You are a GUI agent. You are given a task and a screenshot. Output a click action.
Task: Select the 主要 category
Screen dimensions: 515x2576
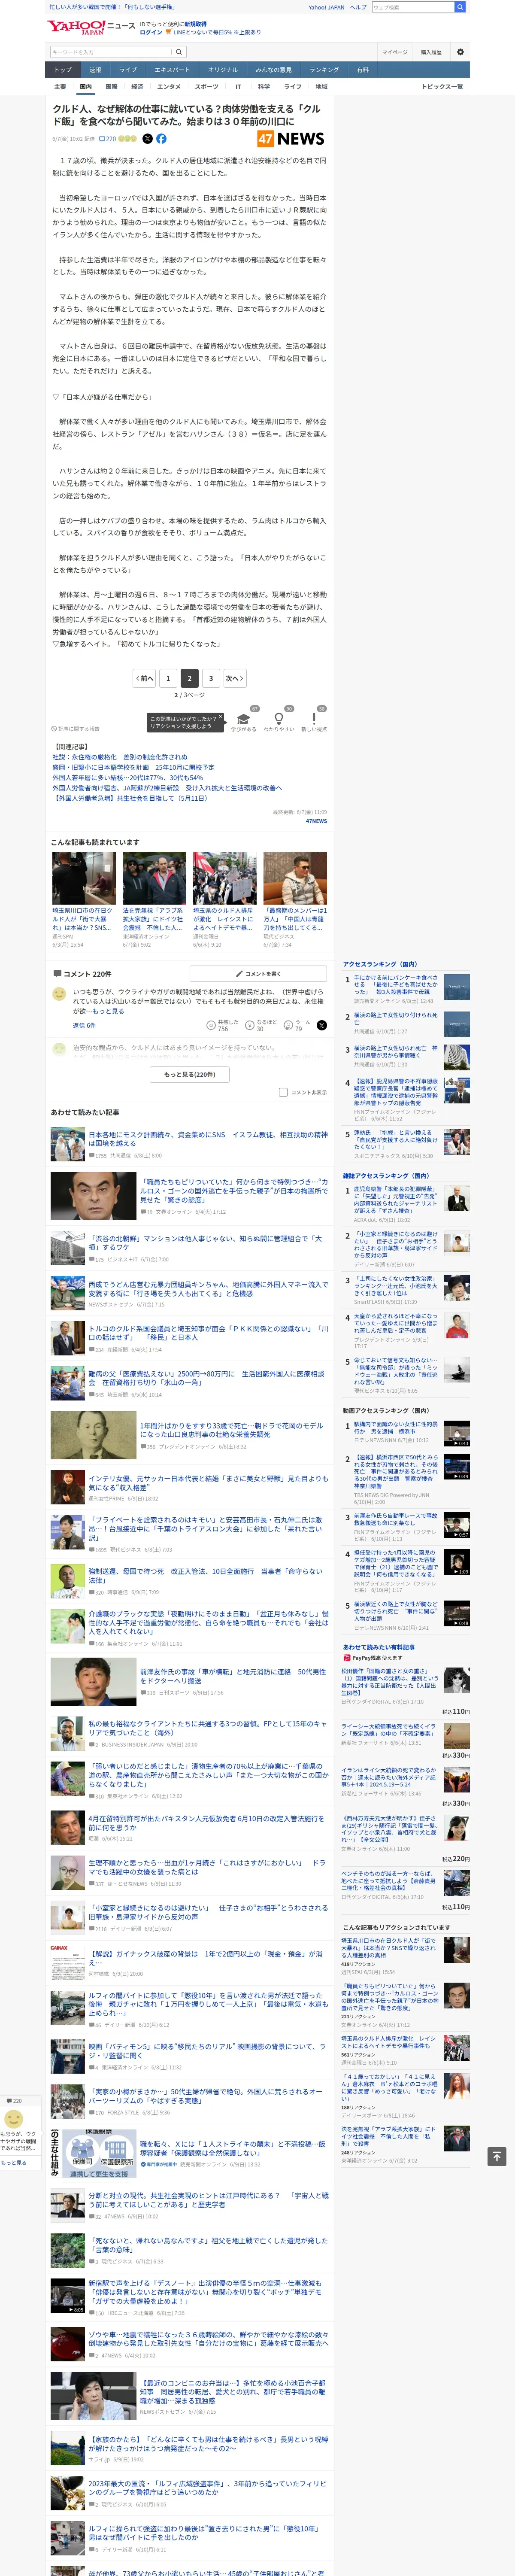(x=60, y=87)
